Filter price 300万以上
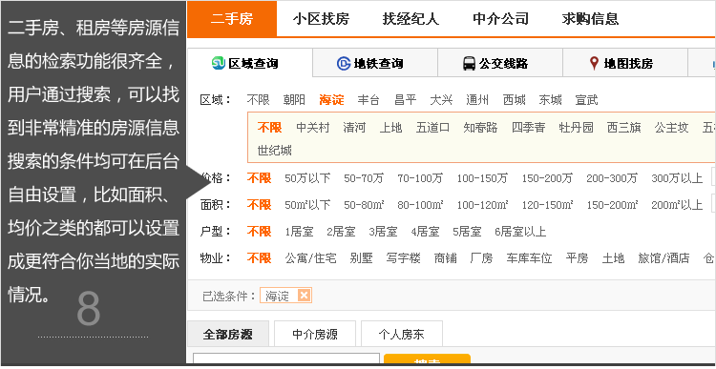 tap(677, 178)
